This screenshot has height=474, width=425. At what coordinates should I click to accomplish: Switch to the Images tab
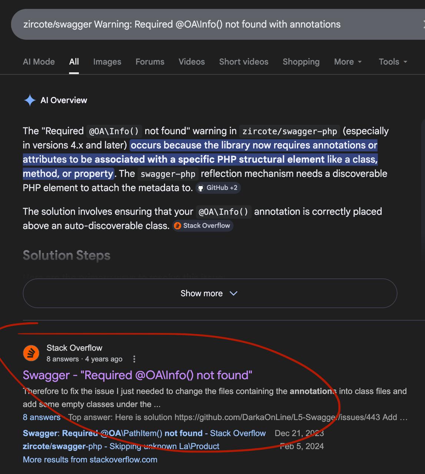107,62
